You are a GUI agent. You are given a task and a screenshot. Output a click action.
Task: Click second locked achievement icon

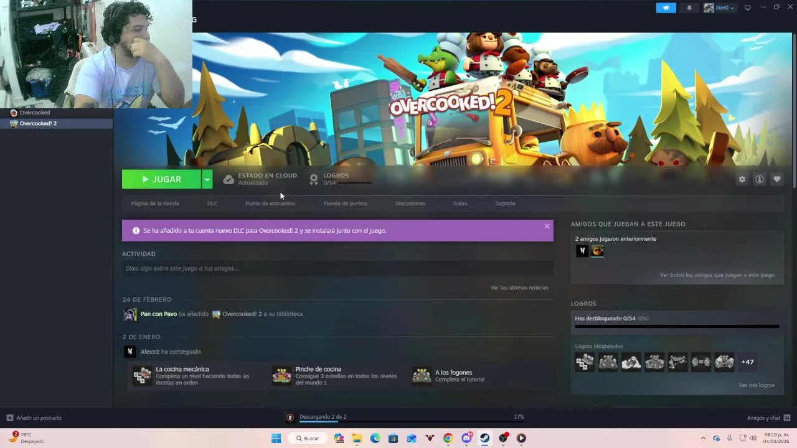[608, 362]
